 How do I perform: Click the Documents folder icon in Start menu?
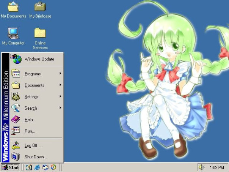(x=16, y=85)
